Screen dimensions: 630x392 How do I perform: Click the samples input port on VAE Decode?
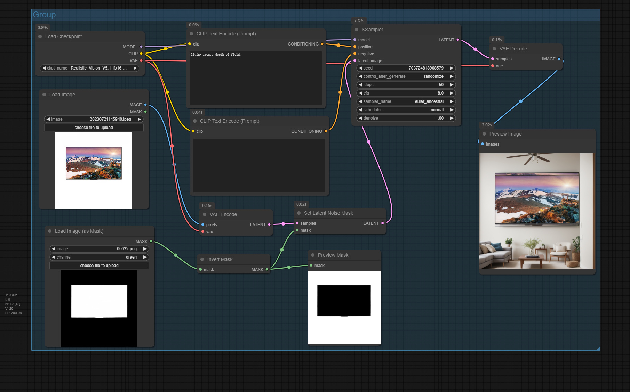[x=493, y=59]
